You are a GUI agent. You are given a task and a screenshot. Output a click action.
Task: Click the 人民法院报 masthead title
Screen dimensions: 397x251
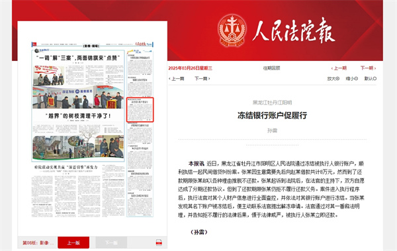(x=294, y=30)
